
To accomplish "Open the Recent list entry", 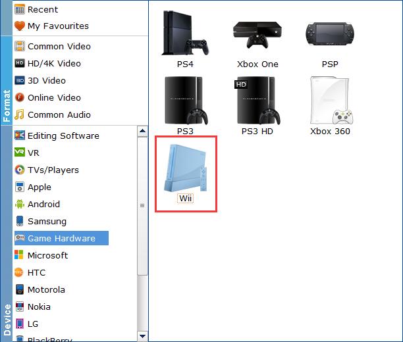I will click(43, 9).
